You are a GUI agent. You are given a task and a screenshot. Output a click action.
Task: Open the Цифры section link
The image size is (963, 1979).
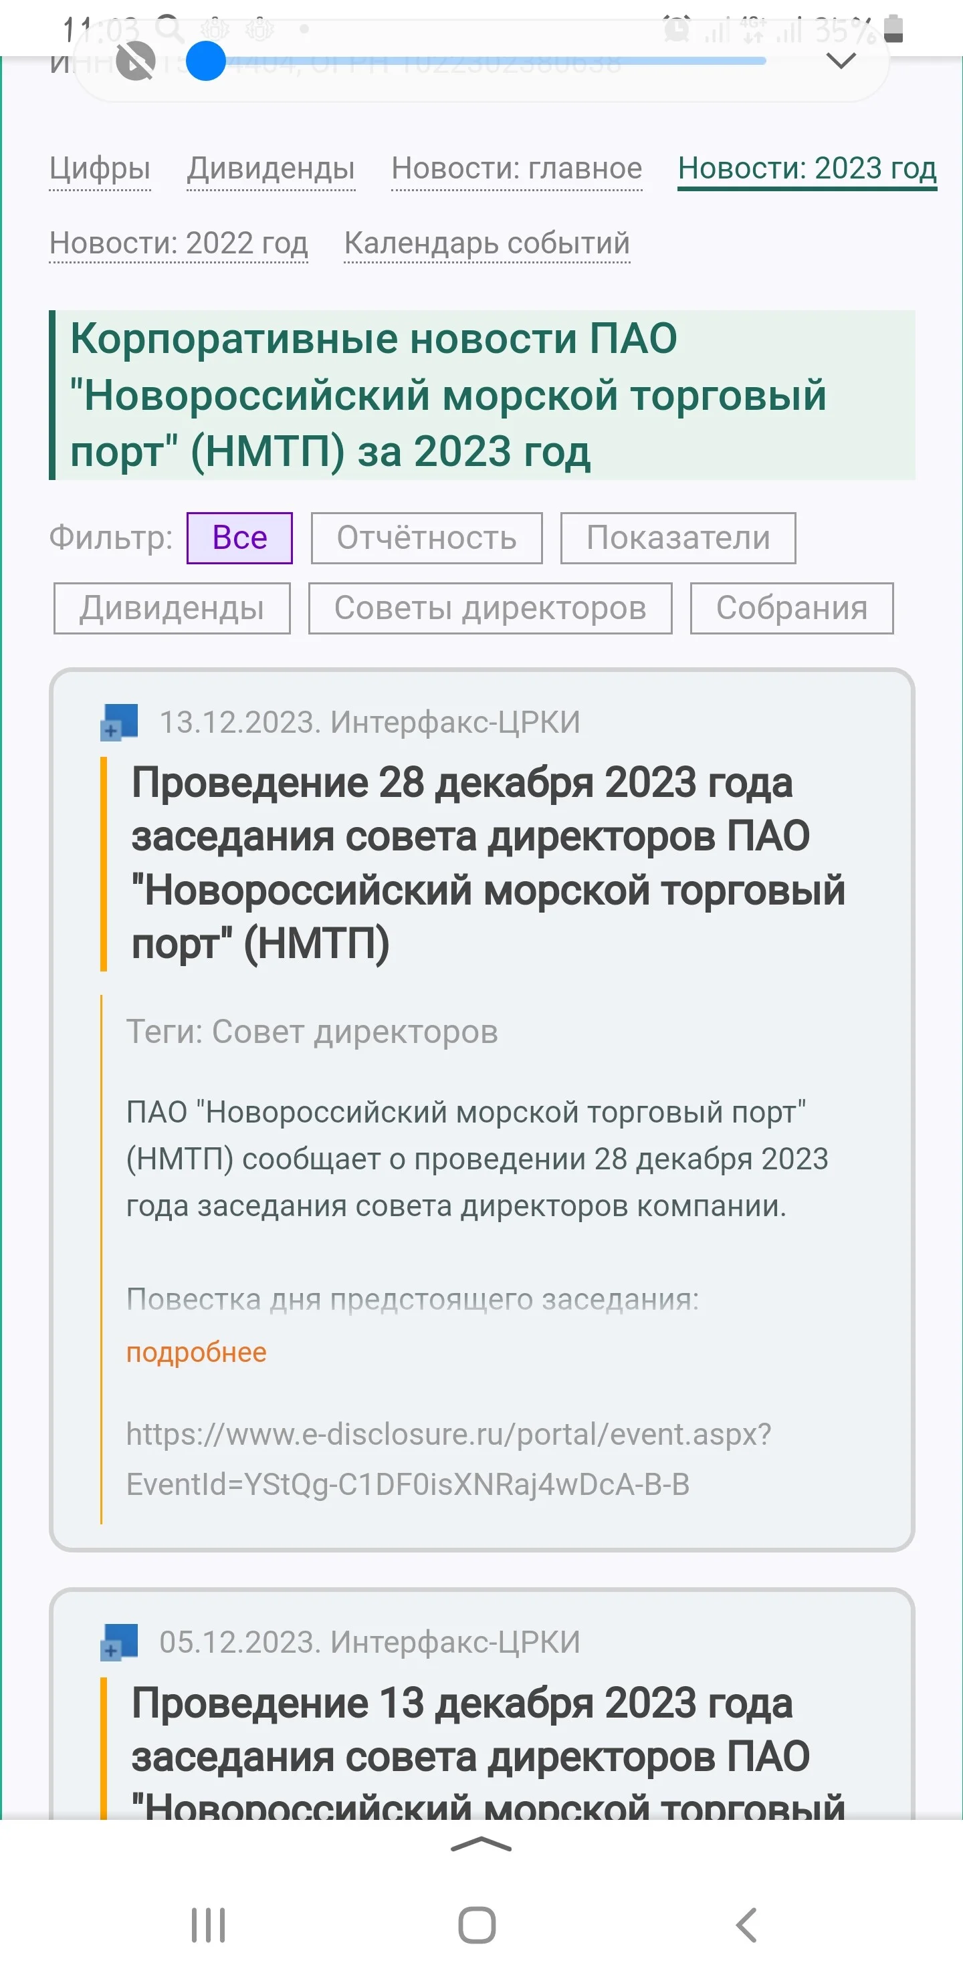coord(100,168)
